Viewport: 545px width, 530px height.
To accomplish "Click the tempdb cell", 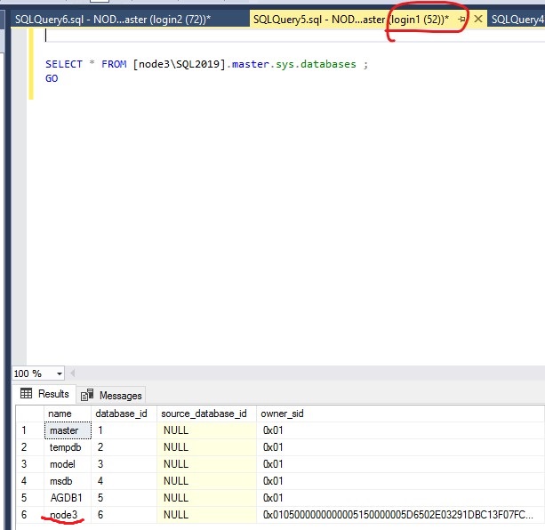I will (x=68, y=447).
